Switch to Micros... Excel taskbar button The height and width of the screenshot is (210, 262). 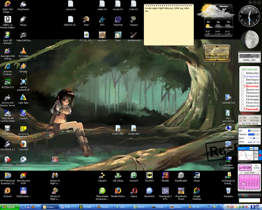point(140,207)
